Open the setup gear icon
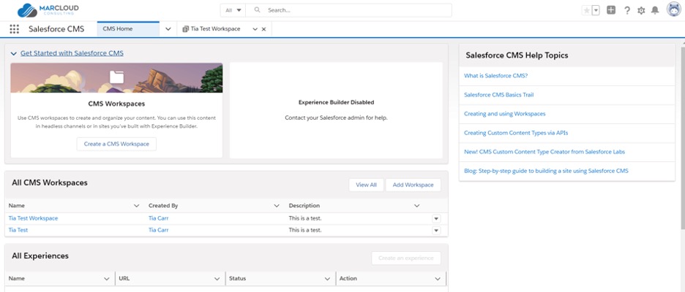The height and width of the screenshot is (292, 685). pos(641,10)
